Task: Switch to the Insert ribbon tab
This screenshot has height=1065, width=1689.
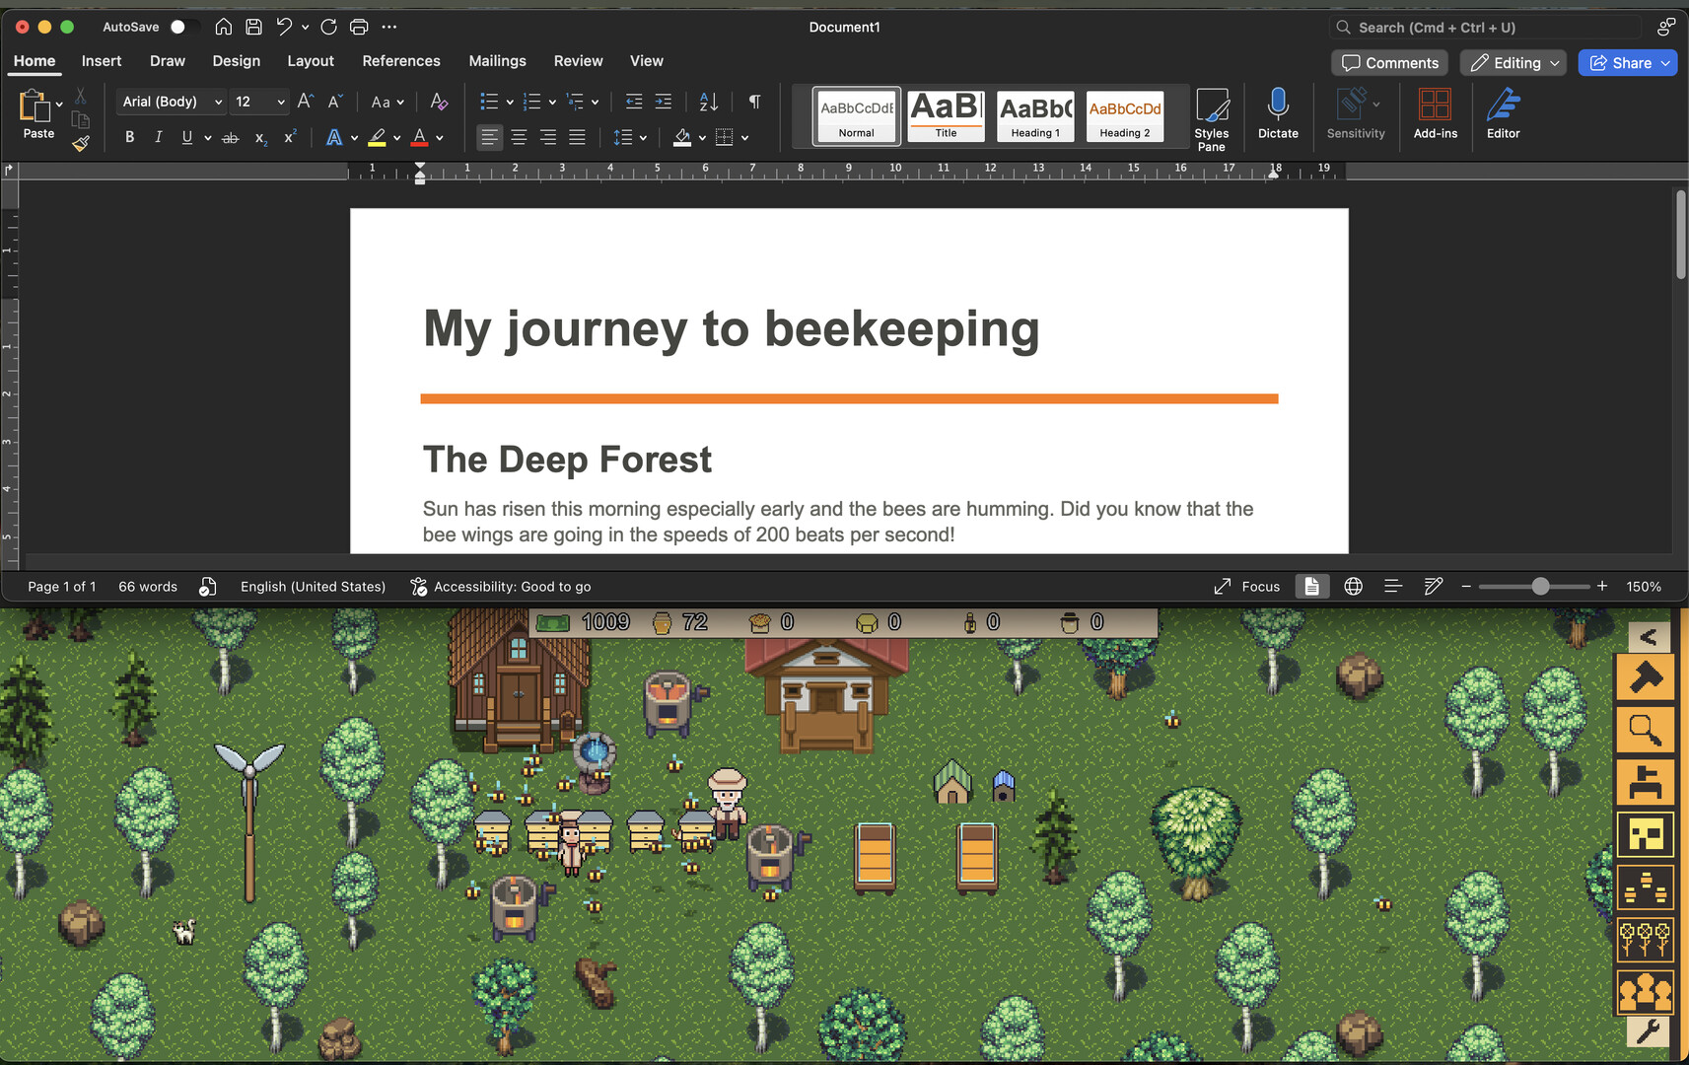Action: coord(101,60)
